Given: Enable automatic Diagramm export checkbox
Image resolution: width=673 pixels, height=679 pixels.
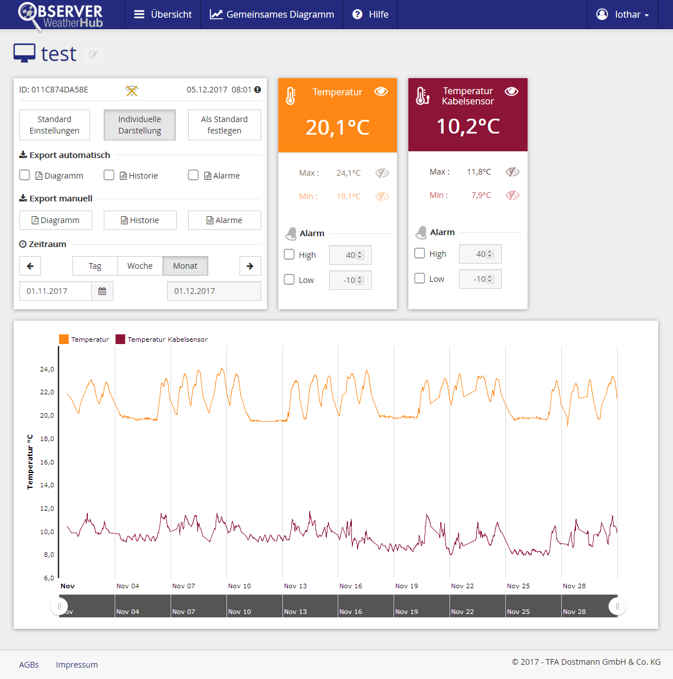Looking at the screenshot, I should click(25, 175).
